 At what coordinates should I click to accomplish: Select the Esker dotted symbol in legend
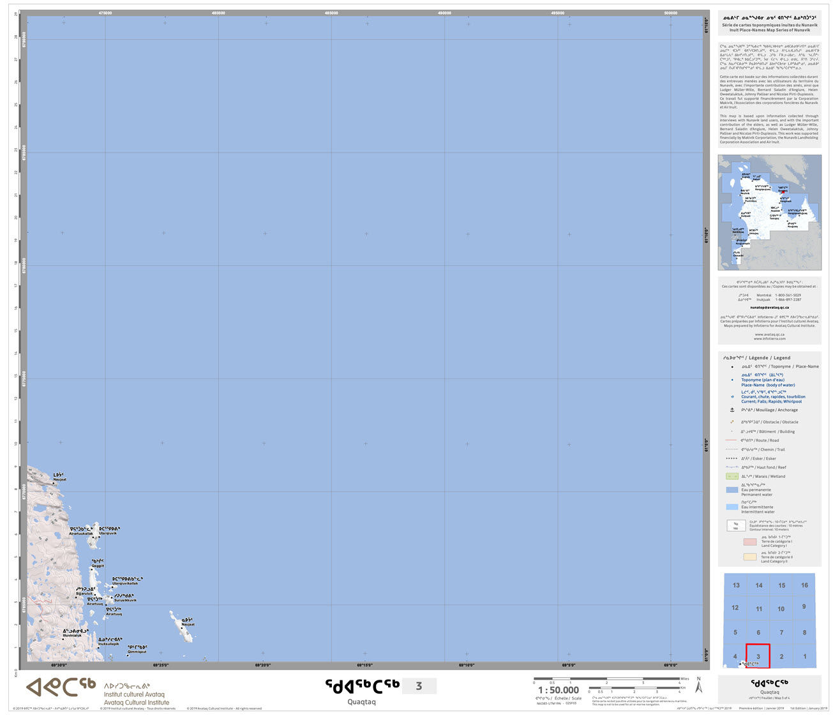732,458
